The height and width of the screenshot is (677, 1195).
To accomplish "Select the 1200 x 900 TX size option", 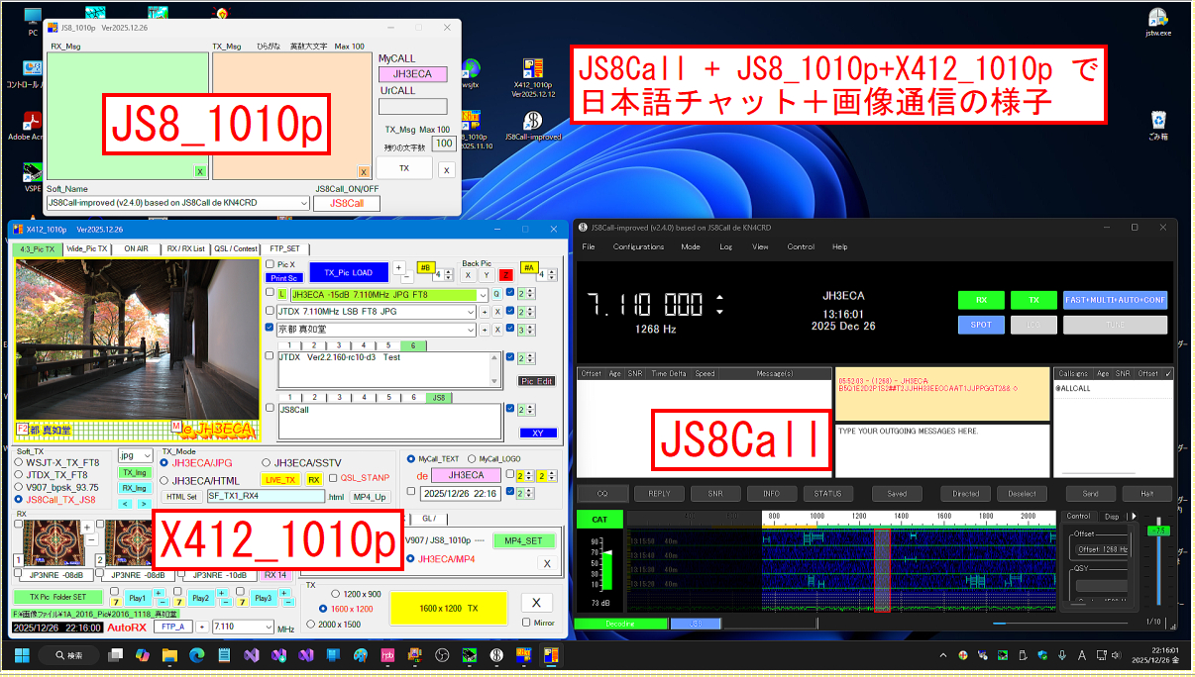I will point(324,594).
